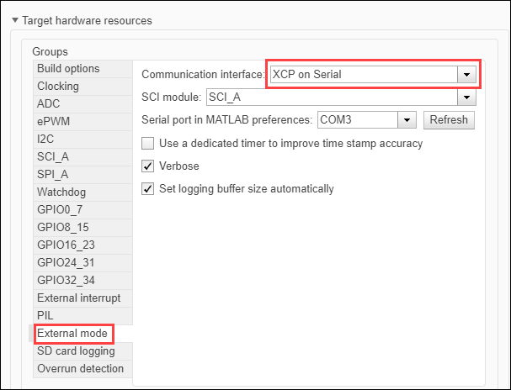Select the Watchdog group

pos(61,192)
